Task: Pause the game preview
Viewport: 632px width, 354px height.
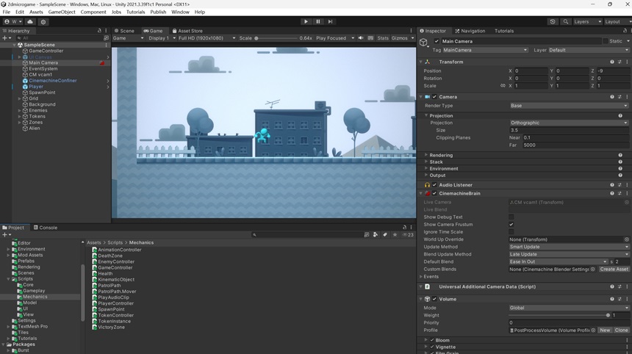Action: pyautogui.click(x=318, y=22)
